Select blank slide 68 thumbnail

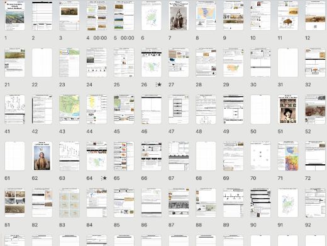[206, 156]
